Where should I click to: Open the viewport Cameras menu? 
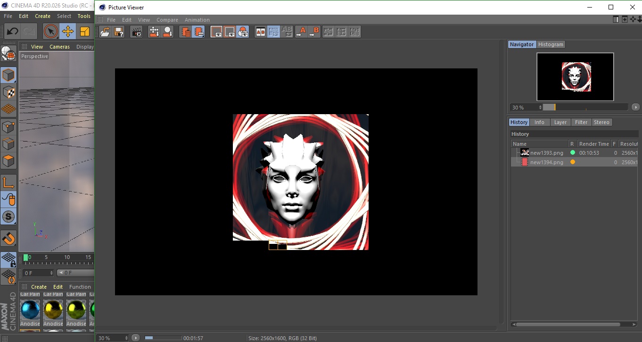[59, 47]
